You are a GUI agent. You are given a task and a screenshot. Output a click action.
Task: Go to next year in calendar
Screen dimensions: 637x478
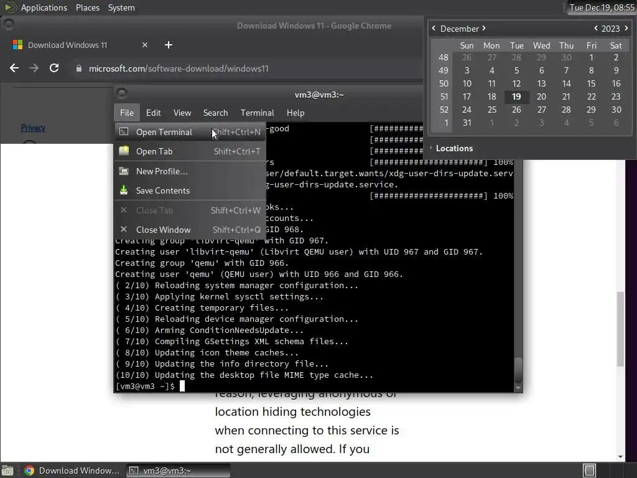[626, 28]
